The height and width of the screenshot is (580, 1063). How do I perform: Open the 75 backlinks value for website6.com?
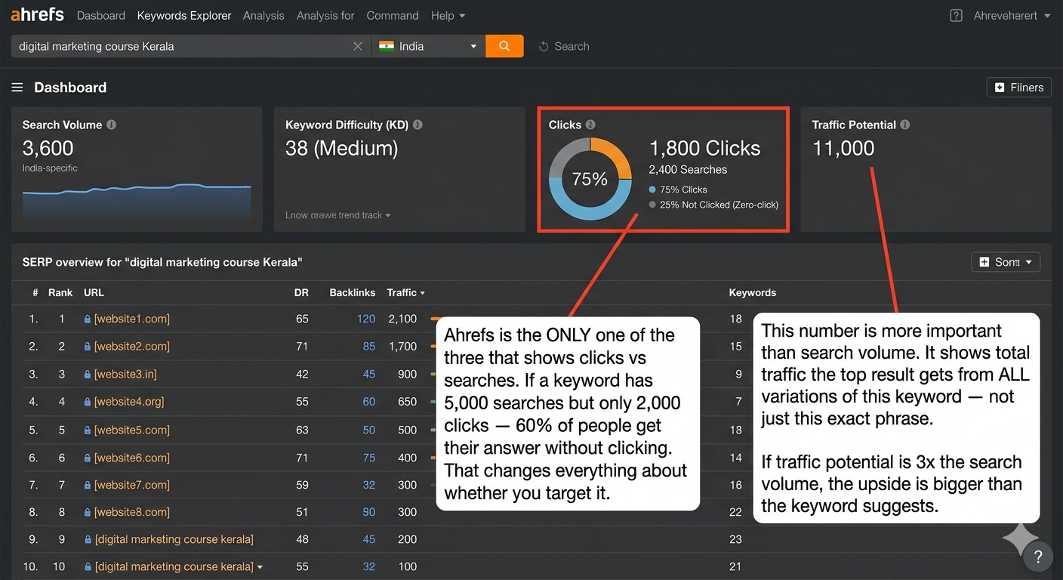369,458
